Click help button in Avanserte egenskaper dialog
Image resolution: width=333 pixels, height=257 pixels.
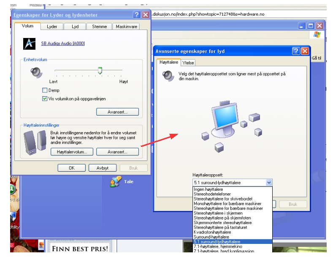pos(296,51)
